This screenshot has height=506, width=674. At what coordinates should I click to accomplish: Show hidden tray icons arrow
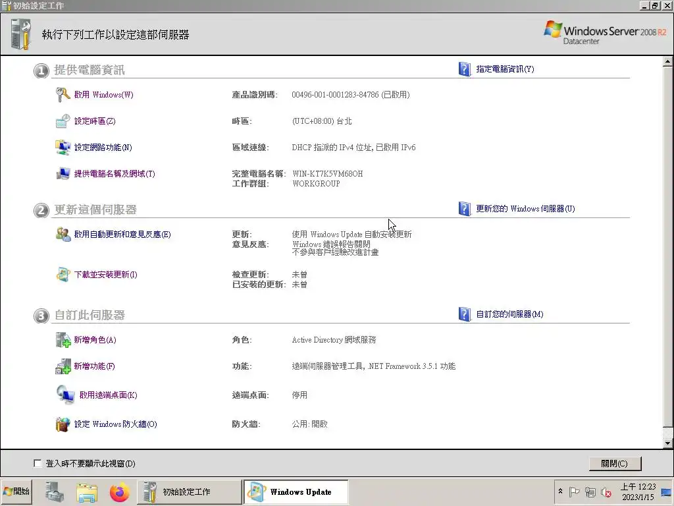[x=560, y=492]
